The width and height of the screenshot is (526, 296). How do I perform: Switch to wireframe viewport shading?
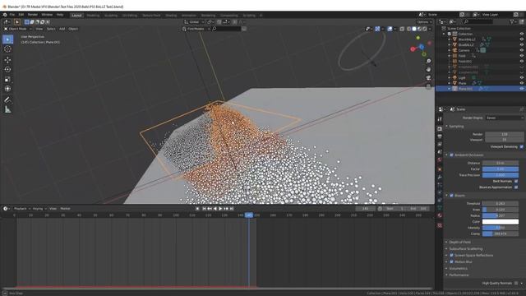point(409,29)
